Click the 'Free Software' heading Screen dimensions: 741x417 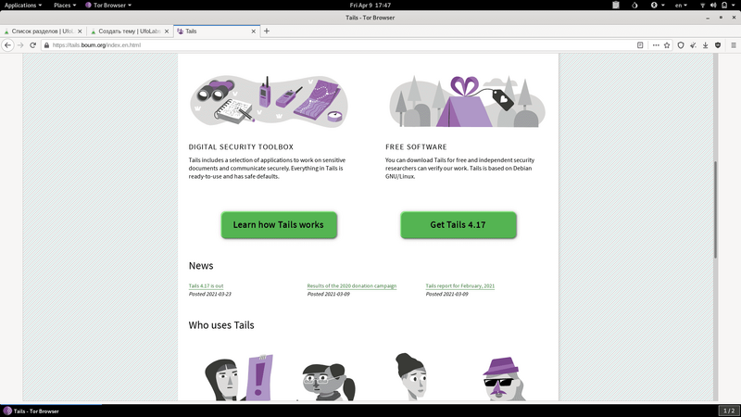coord(416,147)
